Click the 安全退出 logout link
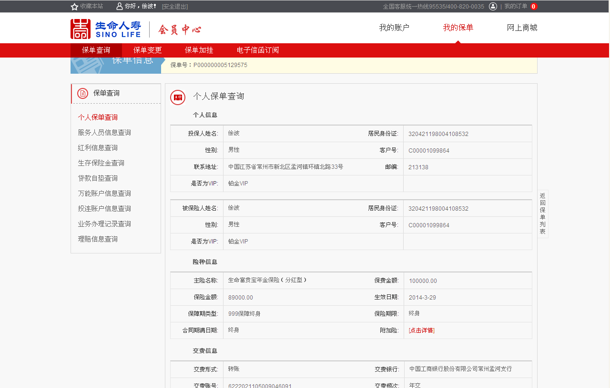The image size is (610, 388). click(175, 7)
